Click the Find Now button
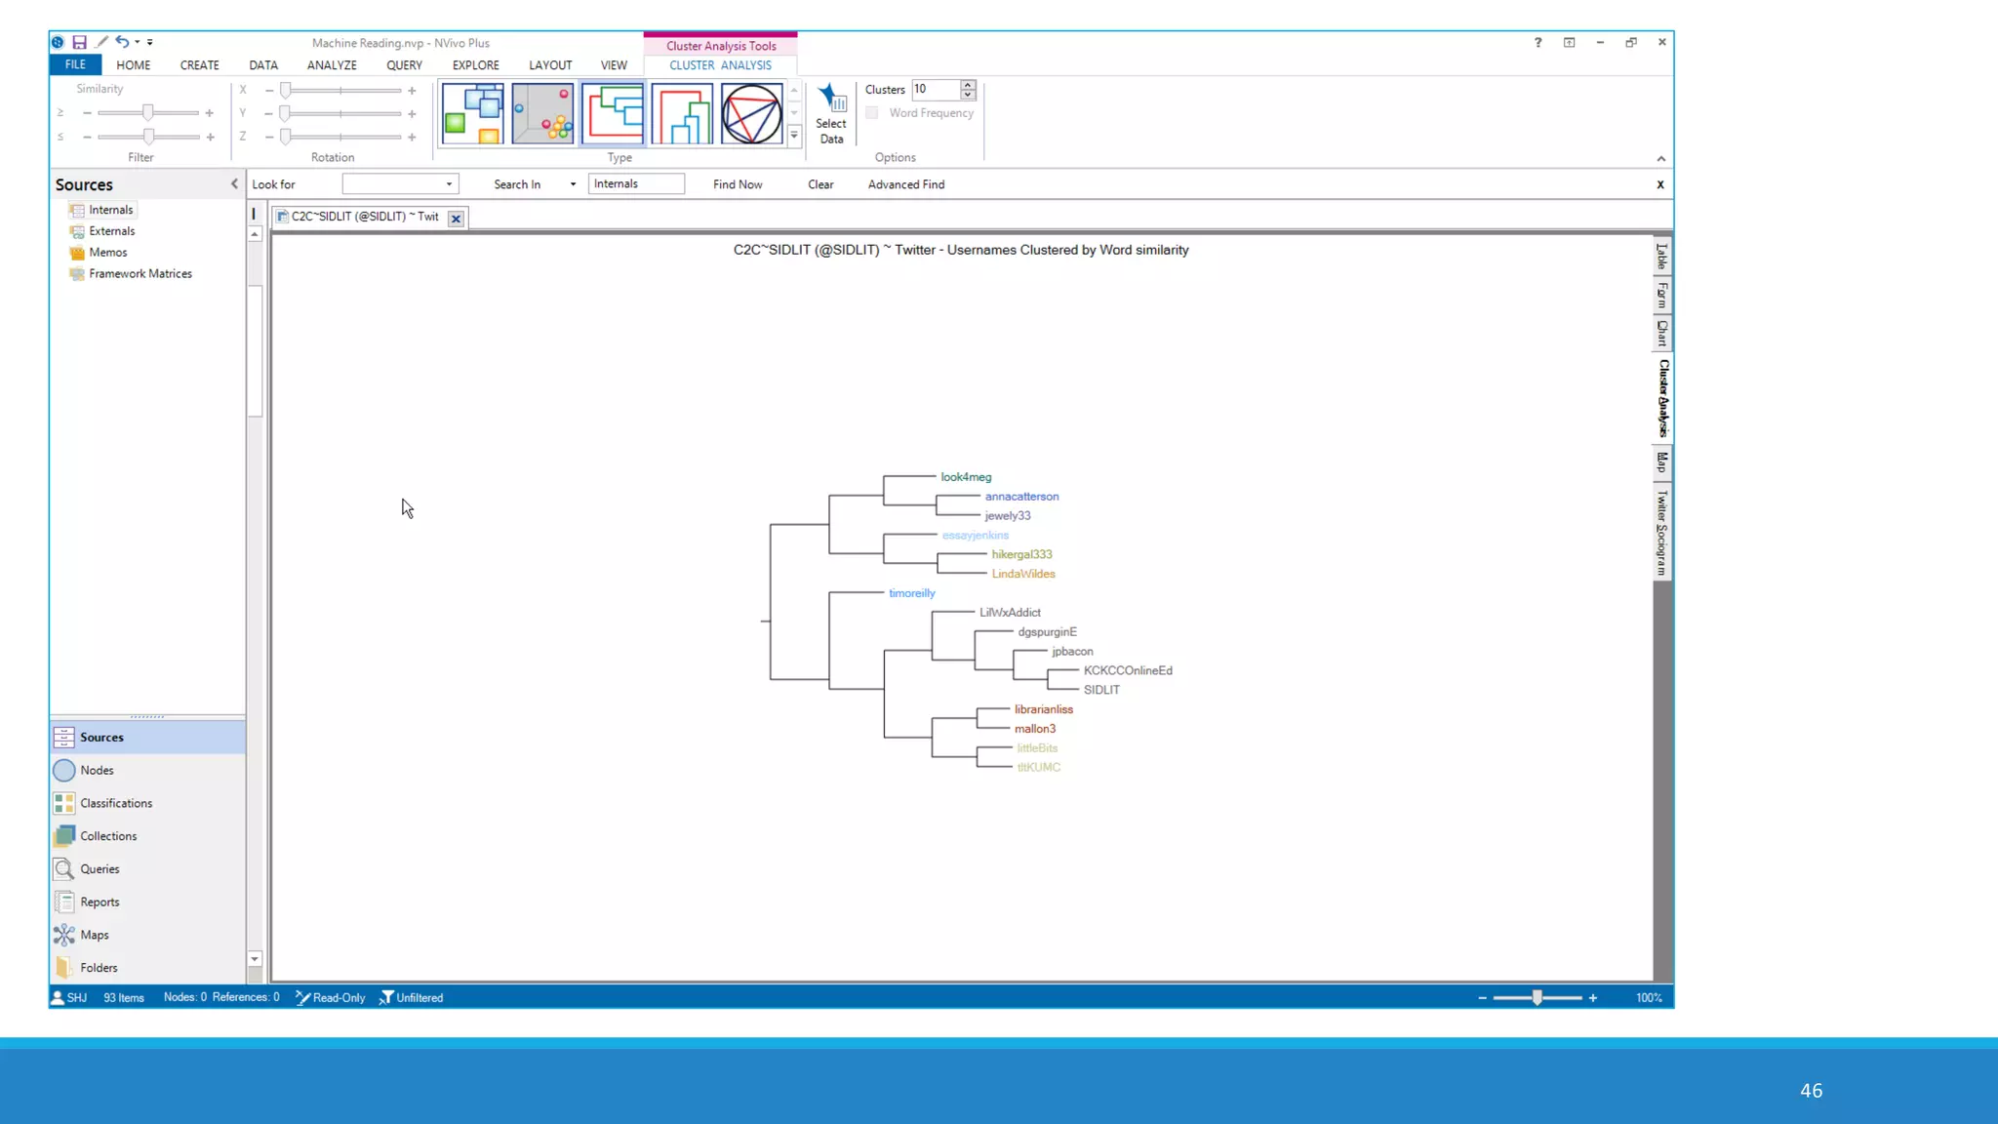The width and height of the screenshot is (1998, 1124). click(738, 184)
